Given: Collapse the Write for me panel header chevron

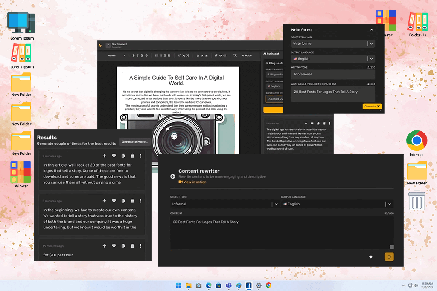Looking at the screenshot, I should (x=371, y=30).
